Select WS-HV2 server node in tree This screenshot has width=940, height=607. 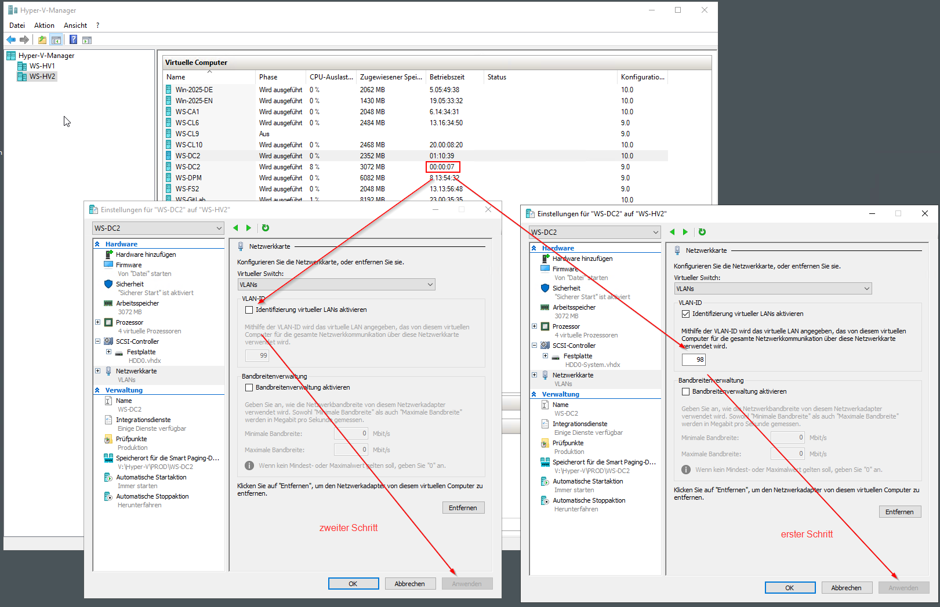[37, 77]
